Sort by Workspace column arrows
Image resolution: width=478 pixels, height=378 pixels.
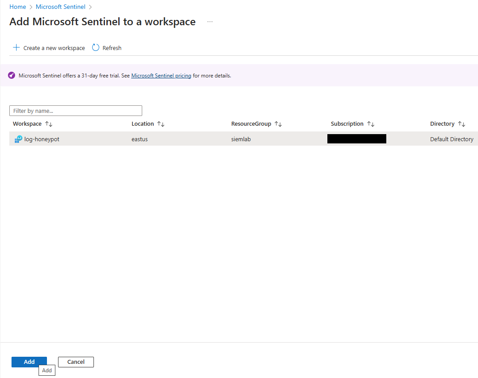coord(49,124)
